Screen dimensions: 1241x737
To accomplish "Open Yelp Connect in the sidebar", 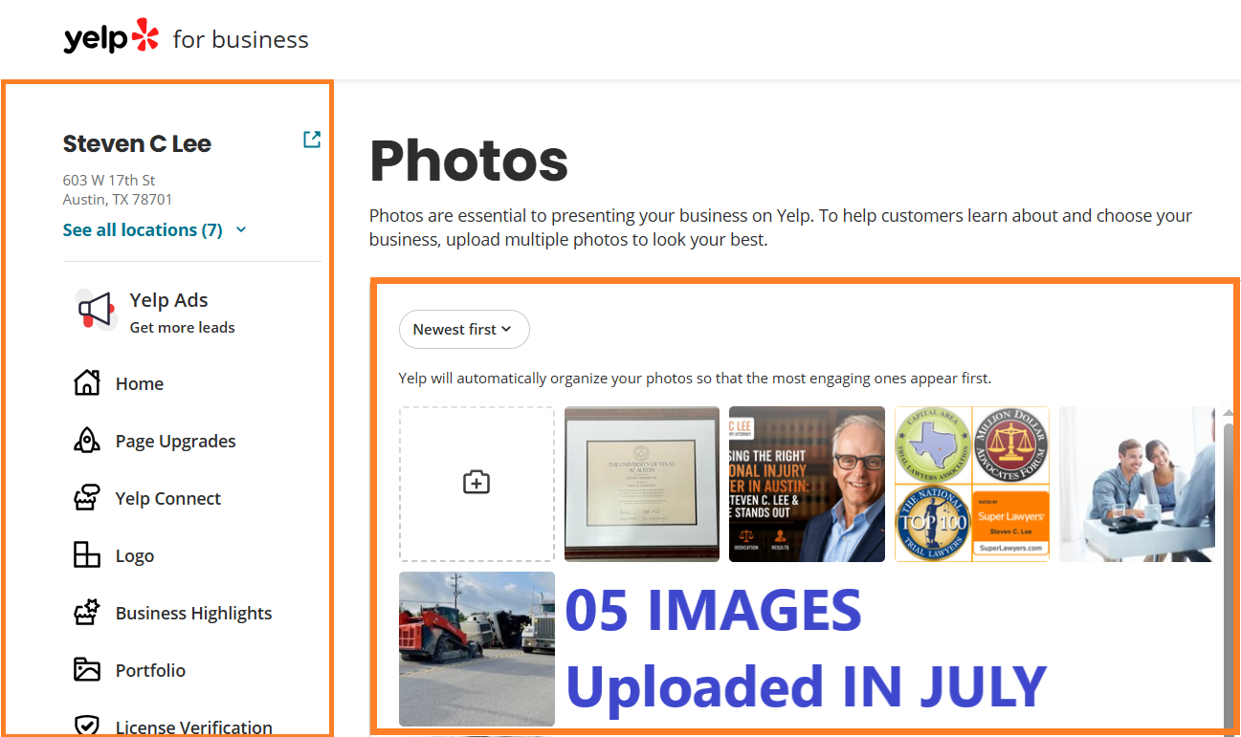I will tap(168, 499).
